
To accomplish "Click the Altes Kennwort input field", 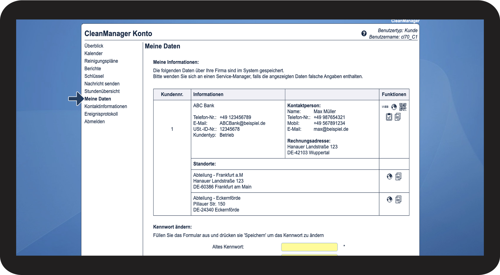I will 309,247.
